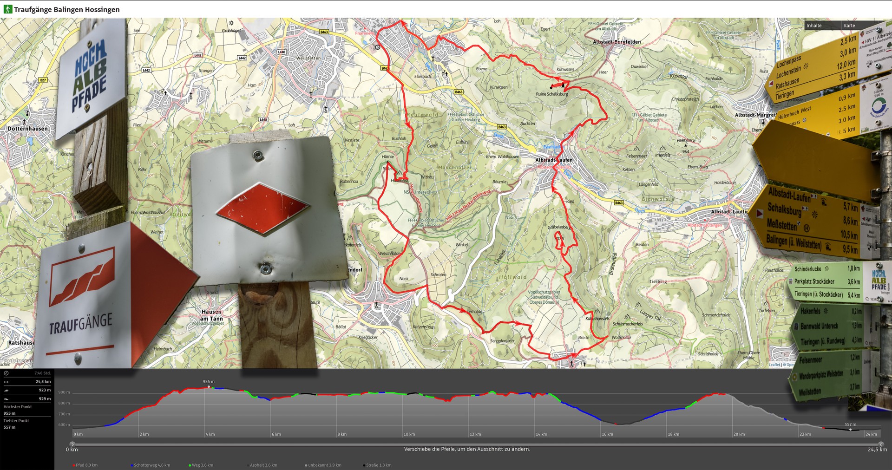This screenshot has height=470, width=892.
Task: Click the Ruine Schalksburg castle icon on map
Action: (x=563, y=85)
